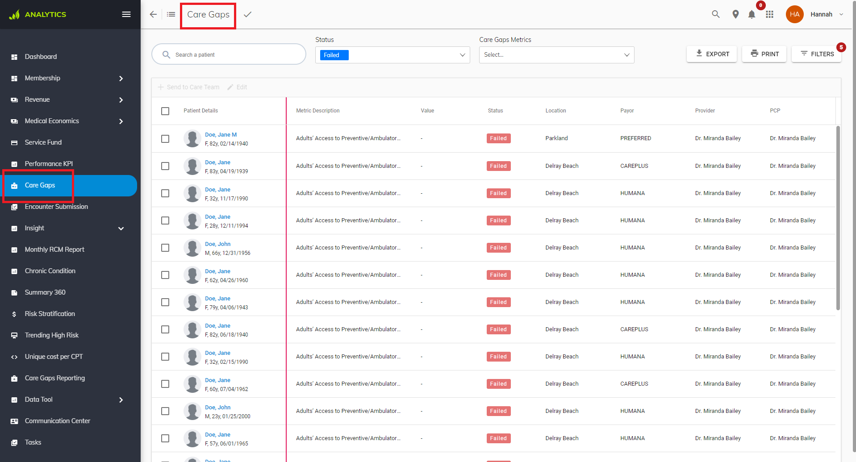Image resolution: width=856 pixels, height=462 pixels.
Task: Open the list view icon beside Care Gaps title
Action: point(171,14)
